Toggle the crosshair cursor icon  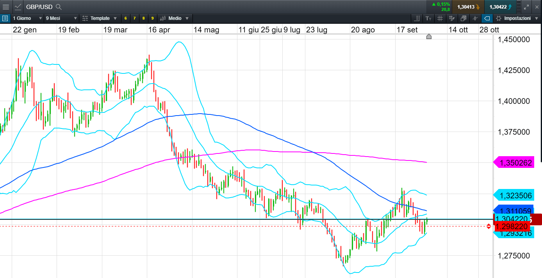(475, 18)
